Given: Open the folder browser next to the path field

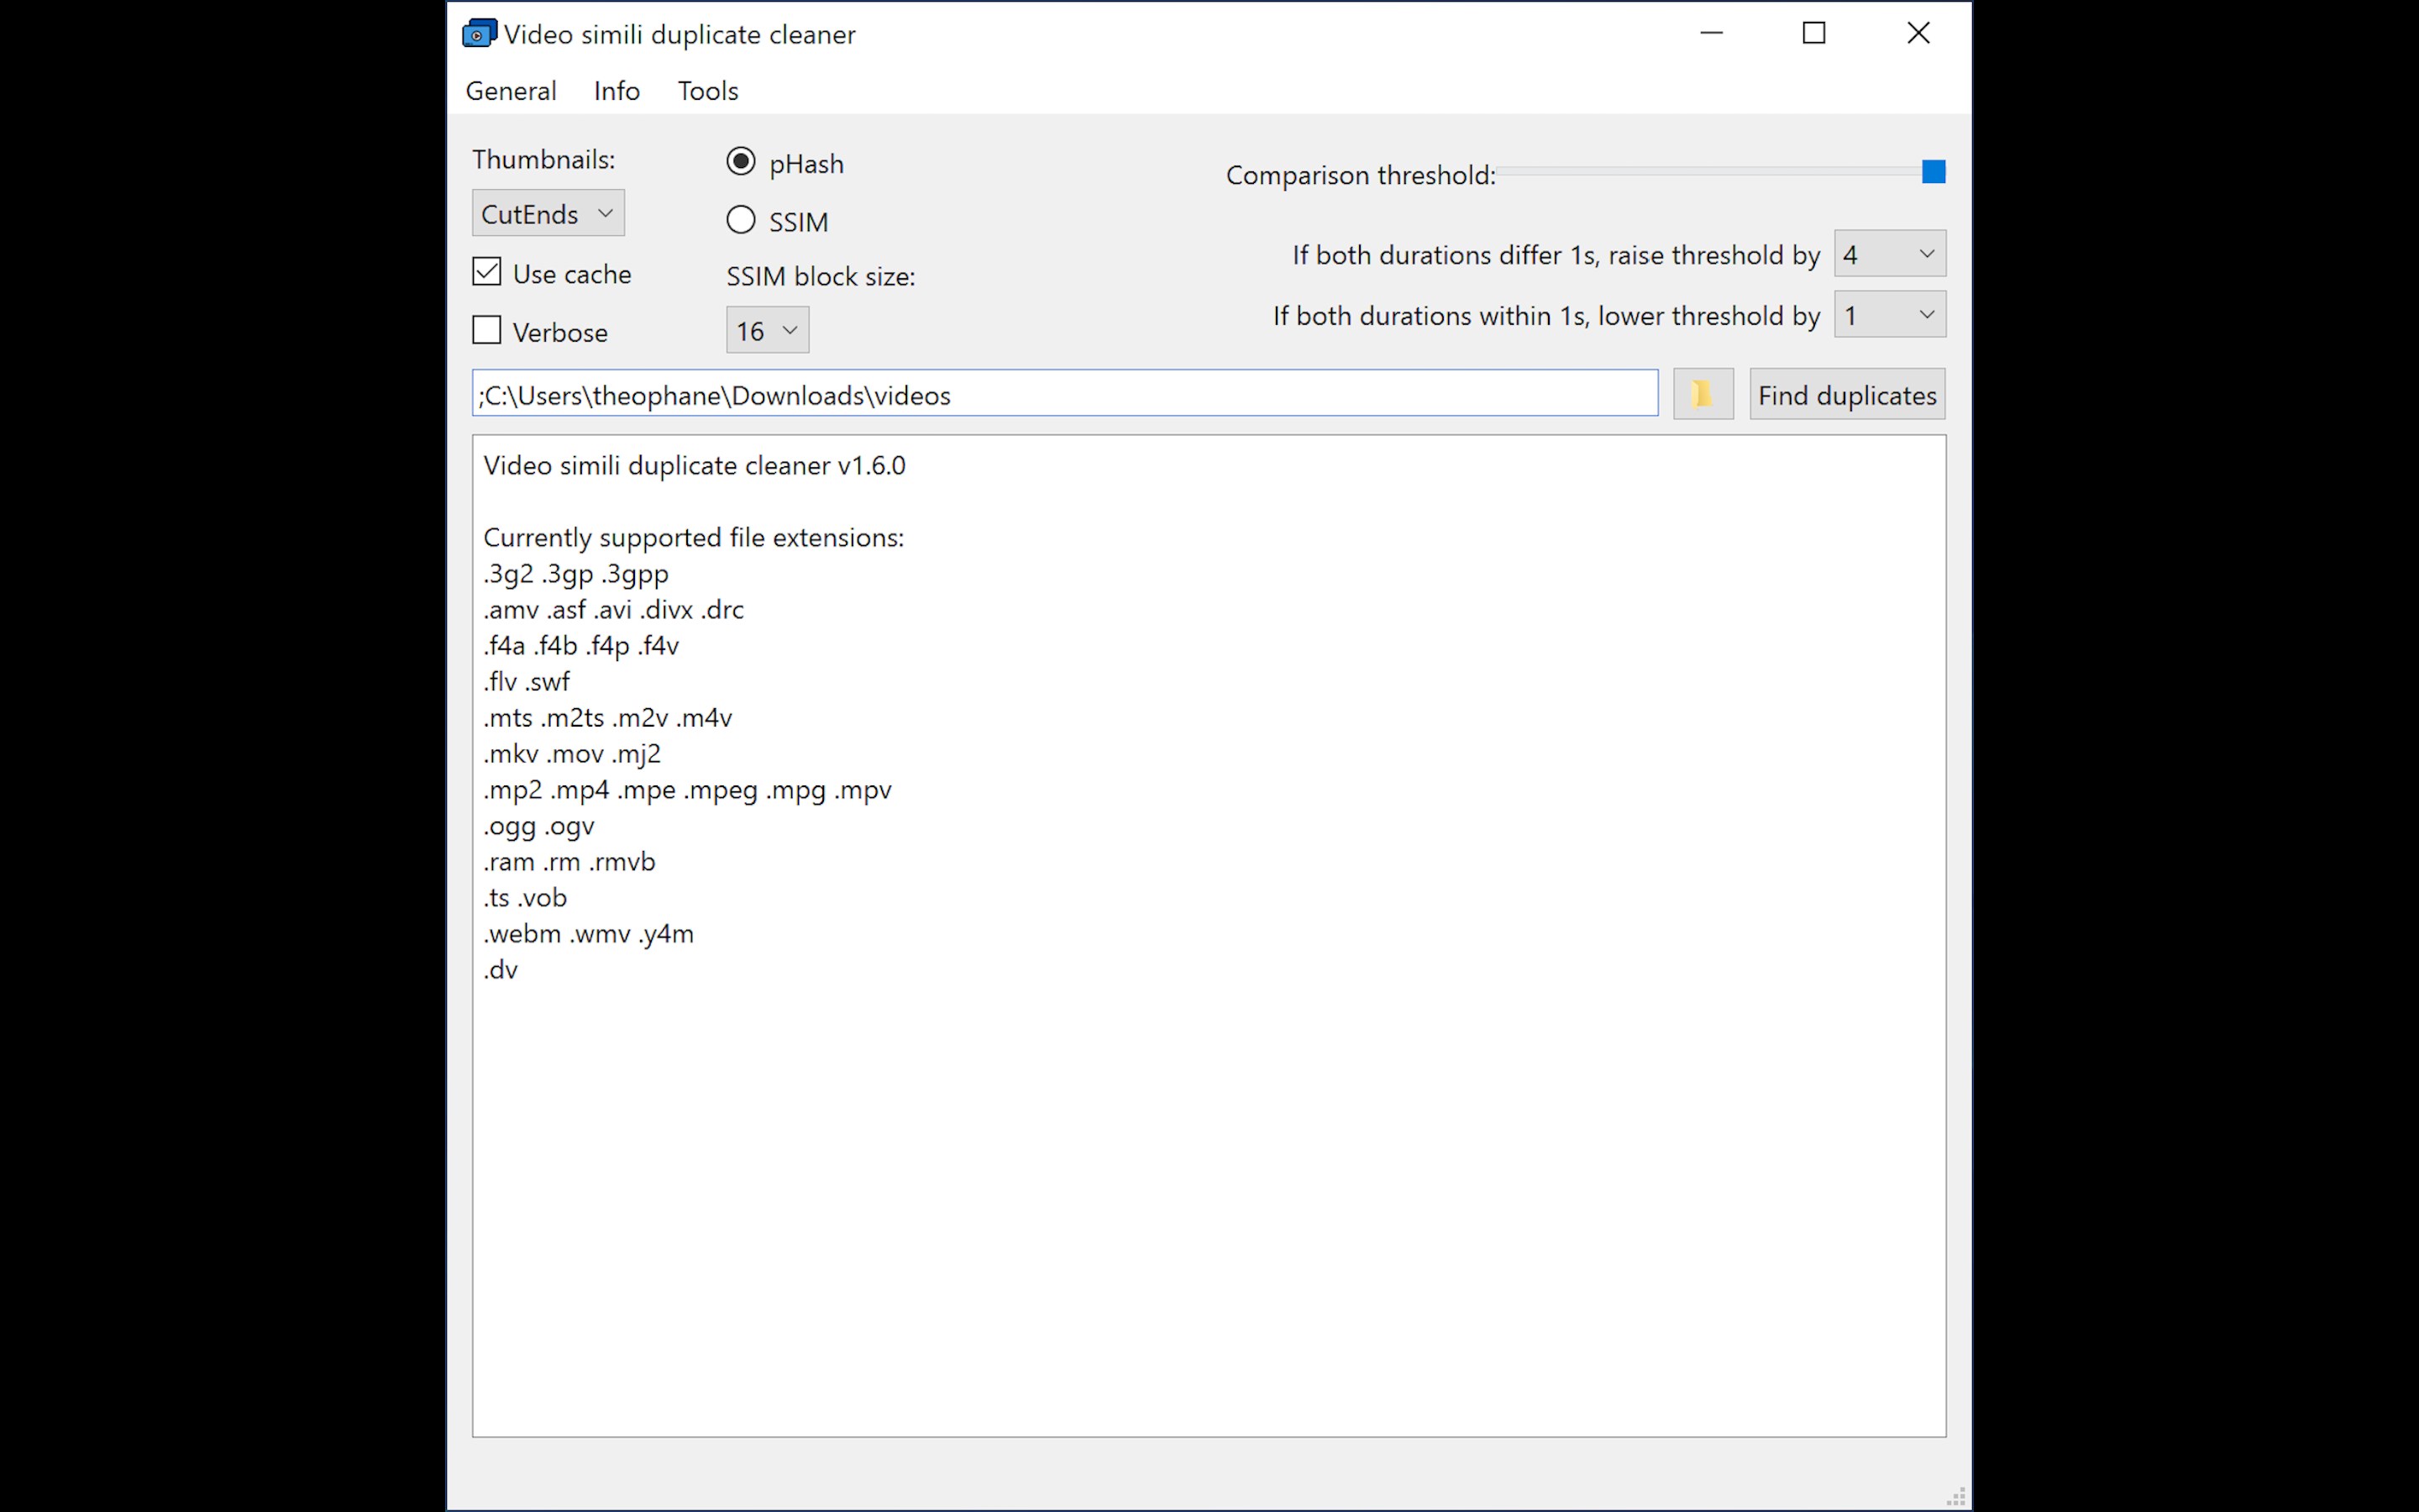Looking at the screenshot, I should point(1703,393).
